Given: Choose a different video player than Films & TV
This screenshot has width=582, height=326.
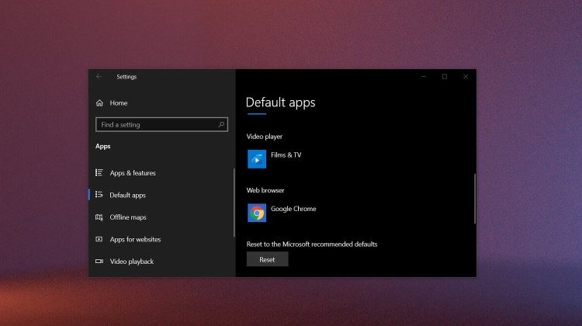Looking at the screenshot, I should point(286,155).
